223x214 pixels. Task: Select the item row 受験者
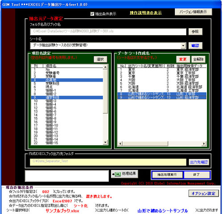tap(67, 76)
